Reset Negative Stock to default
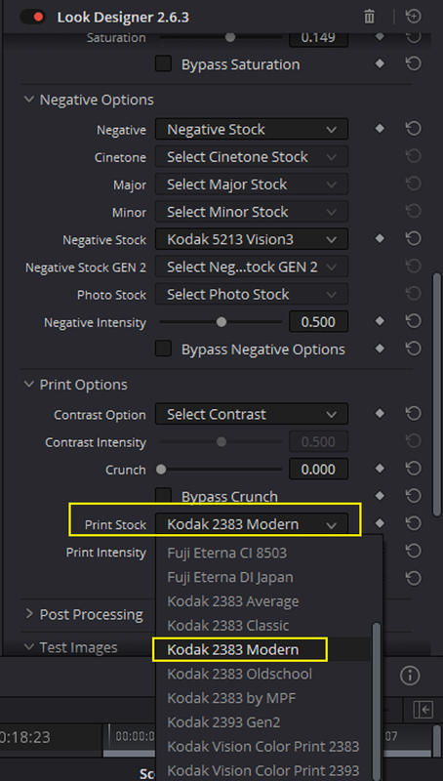The height and width of the screenshot is (781, 443). pos(413,239)
